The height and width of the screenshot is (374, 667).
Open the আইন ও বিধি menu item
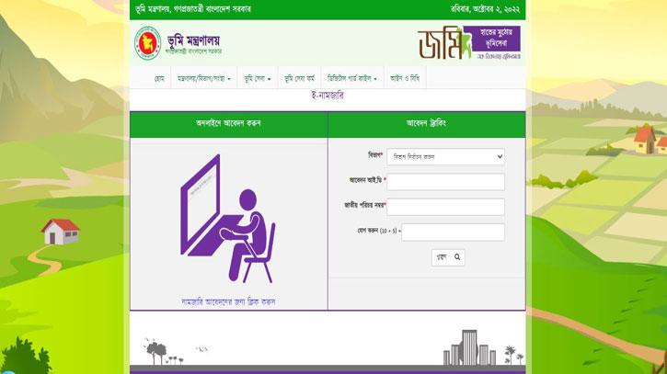[x=405, y=78]
